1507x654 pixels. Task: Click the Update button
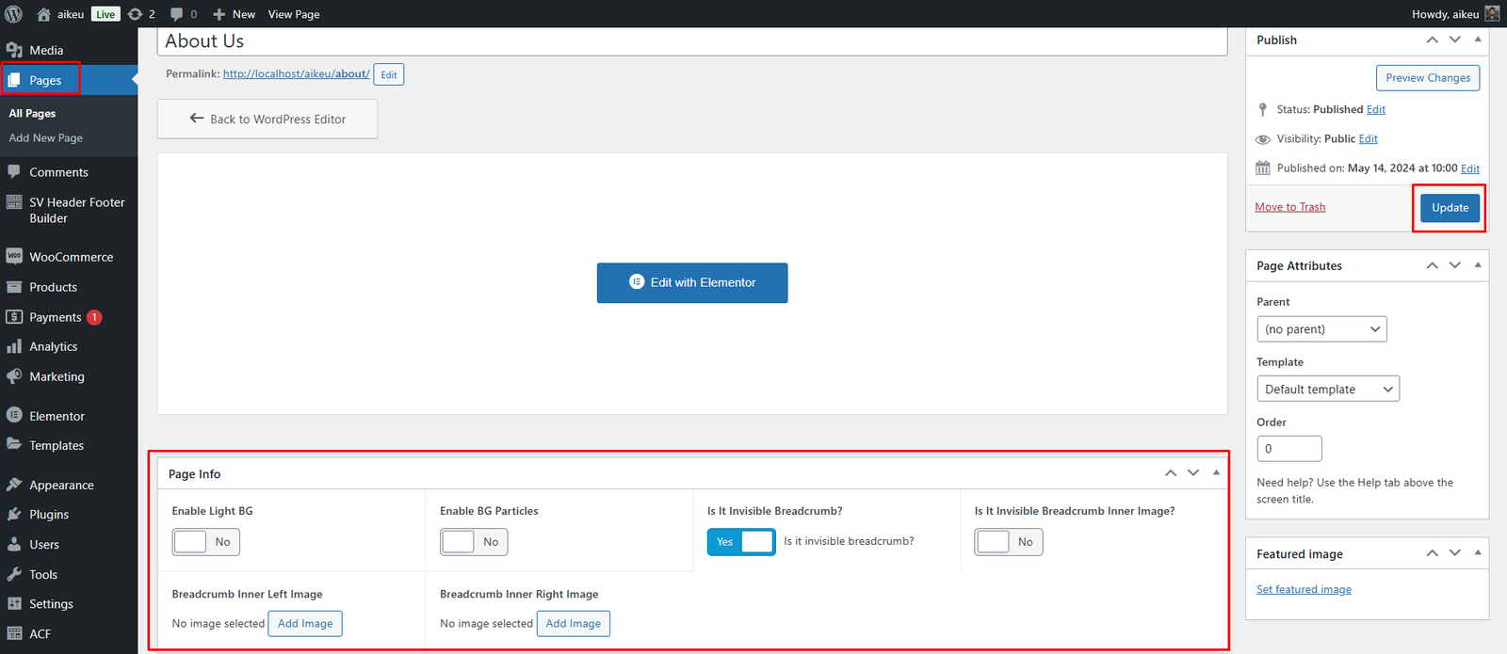[x=1450, y=208]
